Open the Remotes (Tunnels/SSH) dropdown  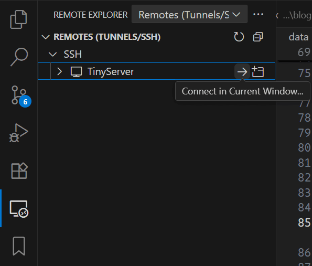(189, 14)
